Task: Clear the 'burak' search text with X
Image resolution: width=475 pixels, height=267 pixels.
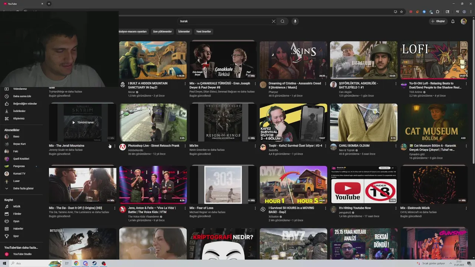Action: [273, 21]
